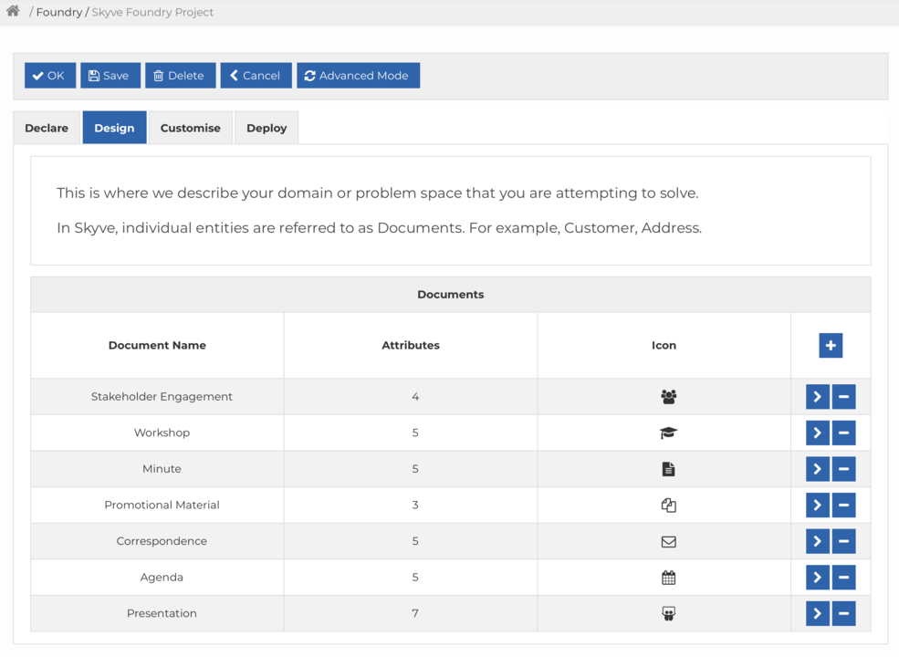This screenshot has height=657, width=899.
Task: Select the Stakeholder Engagement name cell
Action: click(x=158, y=397)
